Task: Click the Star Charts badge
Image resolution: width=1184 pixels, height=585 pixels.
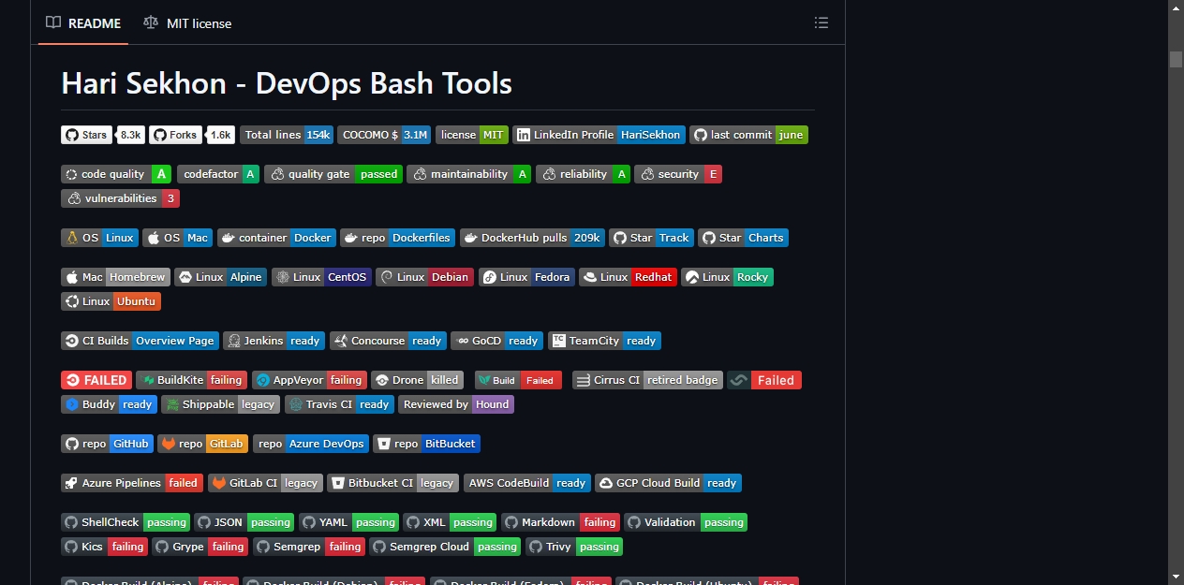Action: 744,238
